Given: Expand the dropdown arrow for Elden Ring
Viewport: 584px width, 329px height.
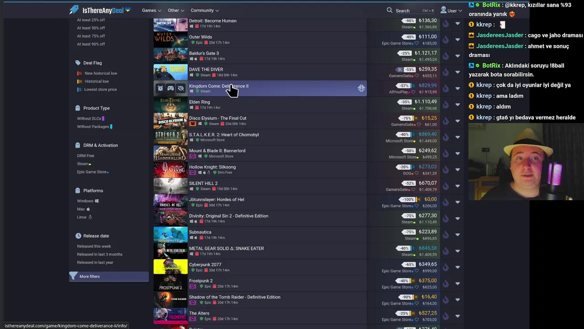Looking at the screenshot, I should [458, 105].
